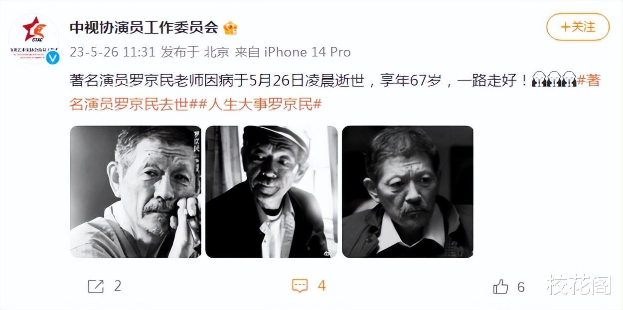Click the last crying emoji in the text
Image resolution: width=623 pixels, height=310 pixels.
[x=569, y=80]
